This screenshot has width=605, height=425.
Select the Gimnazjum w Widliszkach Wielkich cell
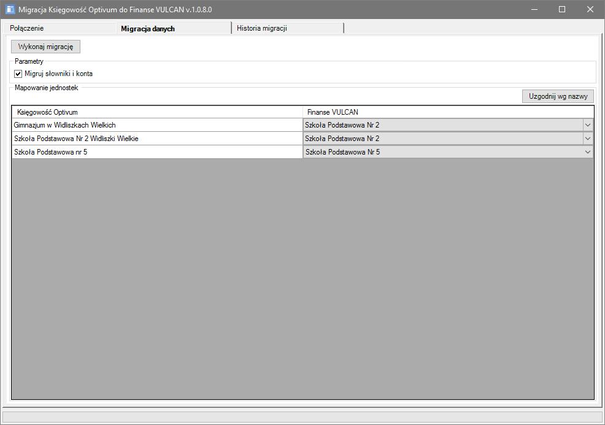pos(157,125)
